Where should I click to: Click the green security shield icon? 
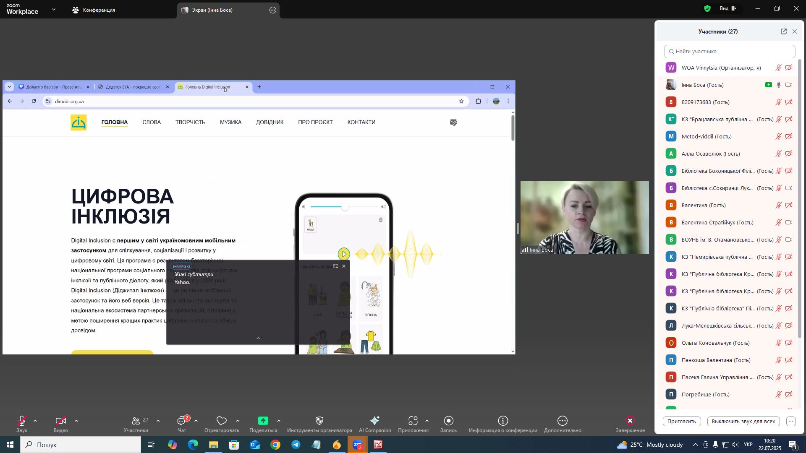(x=708, y=8)
